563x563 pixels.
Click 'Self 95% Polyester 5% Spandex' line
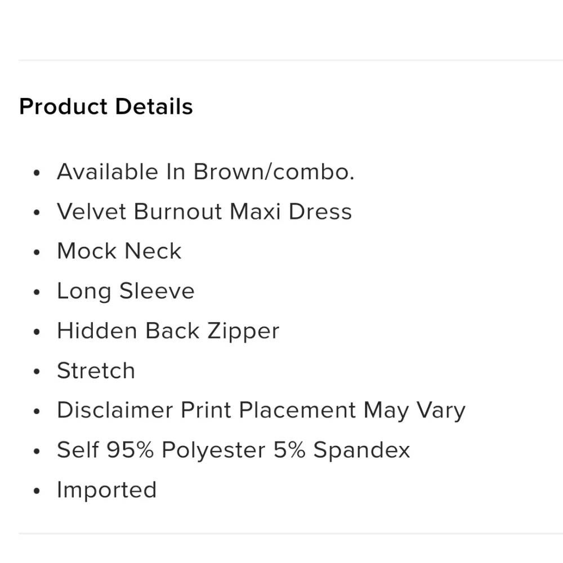234,450
